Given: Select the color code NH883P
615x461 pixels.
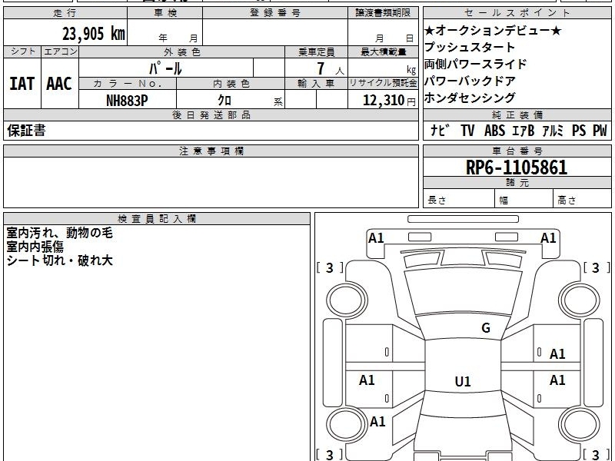Looking at the screenshot, I should 127,101.
